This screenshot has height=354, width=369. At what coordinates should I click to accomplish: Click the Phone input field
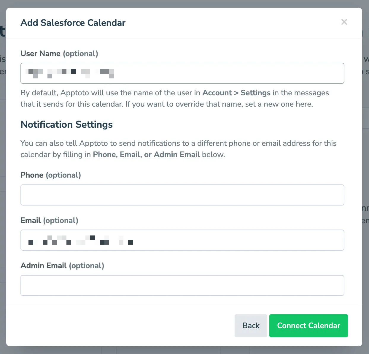click(182, 195)
